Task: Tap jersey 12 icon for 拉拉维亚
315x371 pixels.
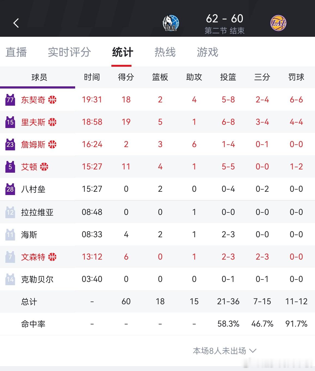Action: coord(10,212)
